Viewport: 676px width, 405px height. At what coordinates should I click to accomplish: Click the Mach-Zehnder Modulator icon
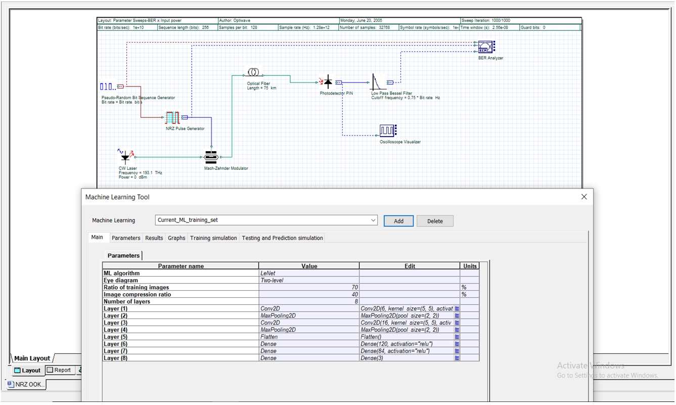210,157
